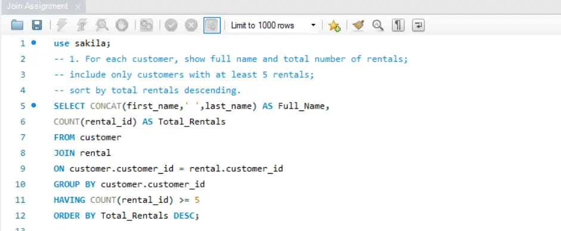Place cursor on 'Full_Name,' in line 5
This screenshot has width=561, height=231.
[x=304, y=106]
